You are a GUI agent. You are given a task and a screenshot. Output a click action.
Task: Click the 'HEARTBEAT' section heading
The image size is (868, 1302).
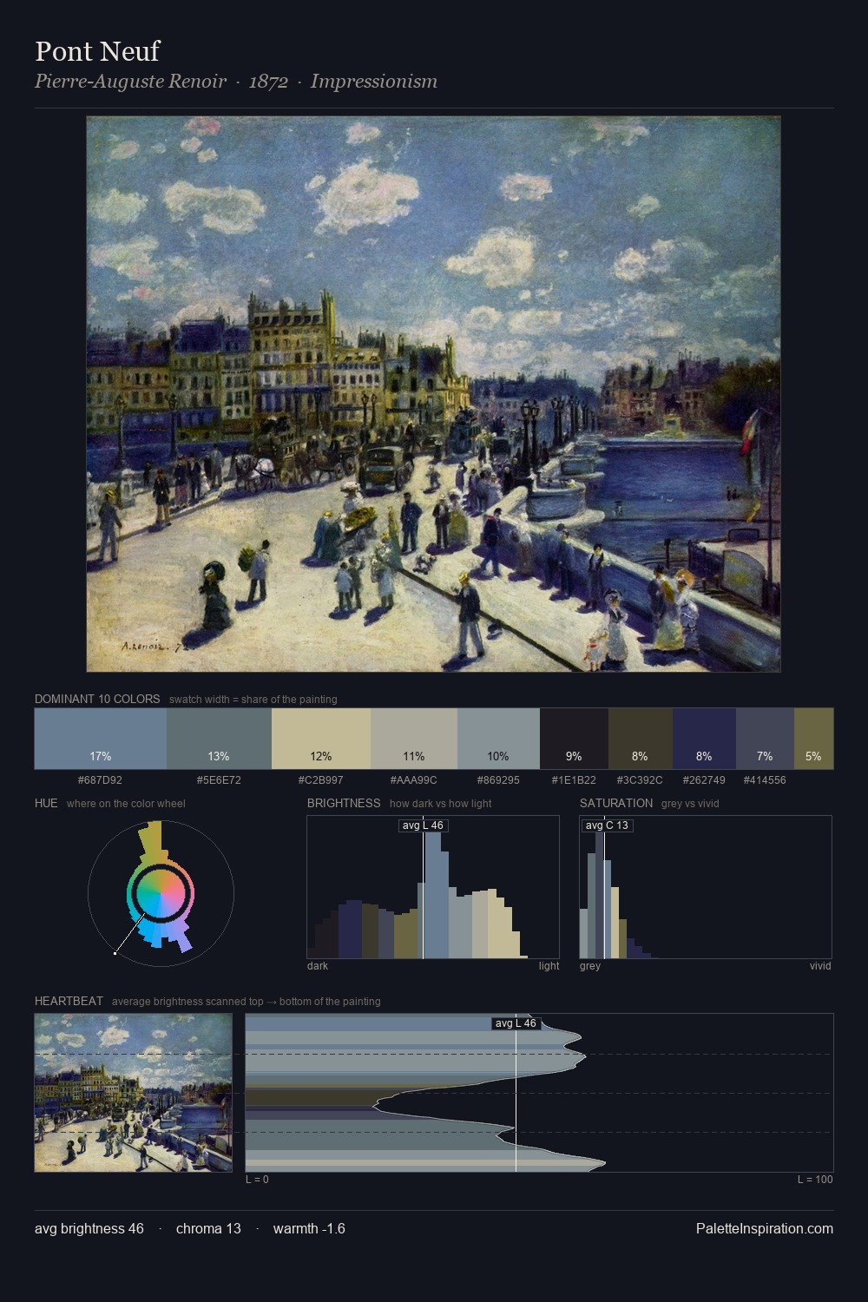click(x=69, y=1001)
